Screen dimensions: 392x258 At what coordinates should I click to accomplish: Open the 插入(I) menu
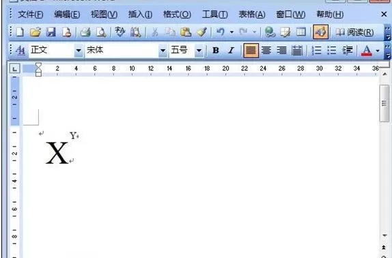coord(140,14)
